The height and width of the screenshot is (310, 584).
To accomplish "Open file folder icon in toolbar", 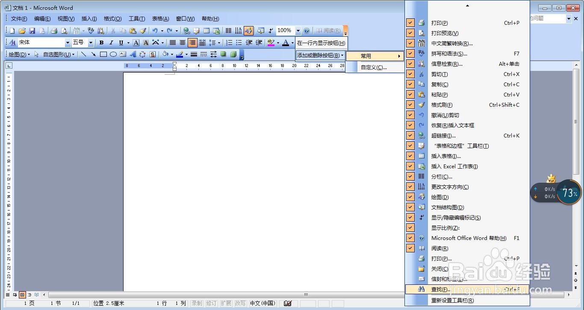I will 22,31.
